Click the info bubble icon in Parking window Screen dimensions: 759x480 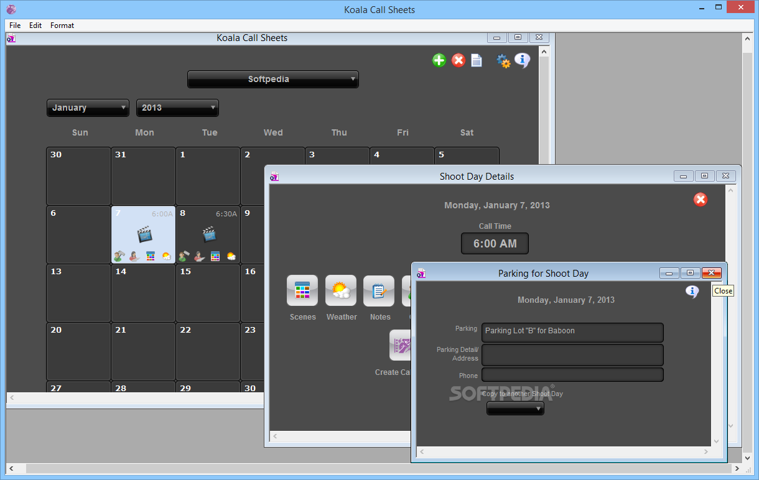pos(692,292)
